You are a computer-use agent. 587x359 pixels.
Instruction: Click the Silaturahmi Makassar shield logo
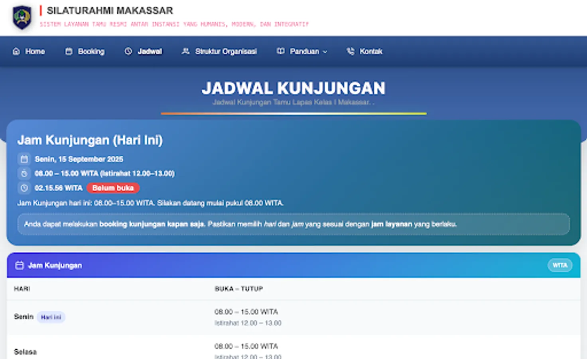(22, 17)
